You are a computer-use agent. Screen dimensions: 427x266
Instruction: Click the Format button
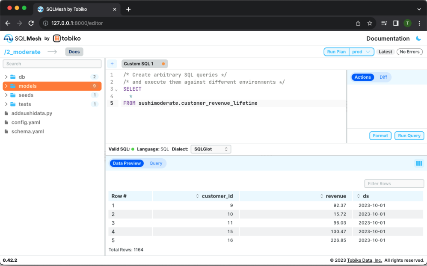pos(380,136)
